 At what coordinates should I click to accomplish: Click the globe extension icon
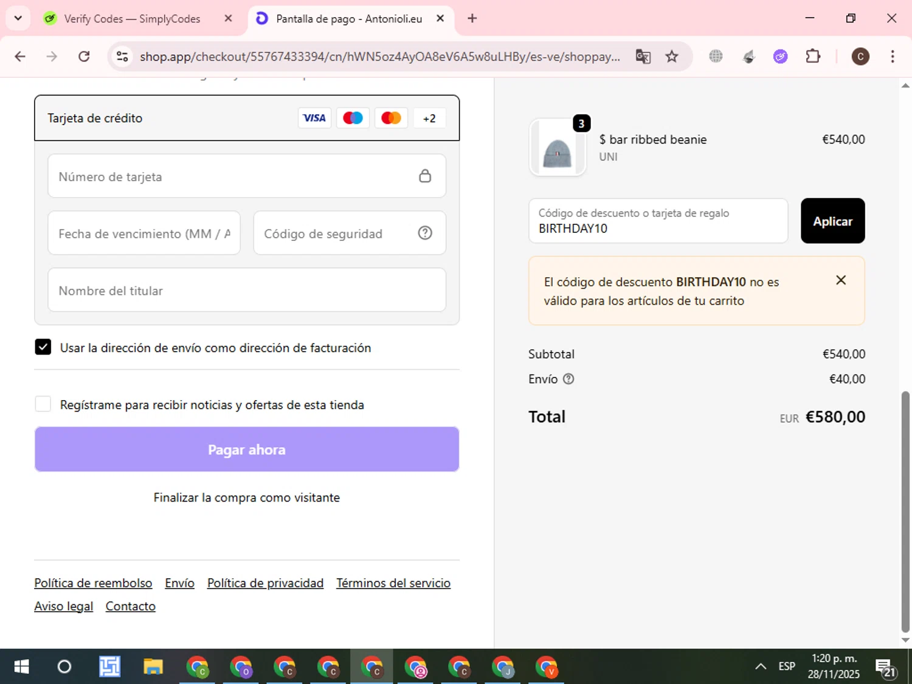pyautogui.click(x=716, y=57)
